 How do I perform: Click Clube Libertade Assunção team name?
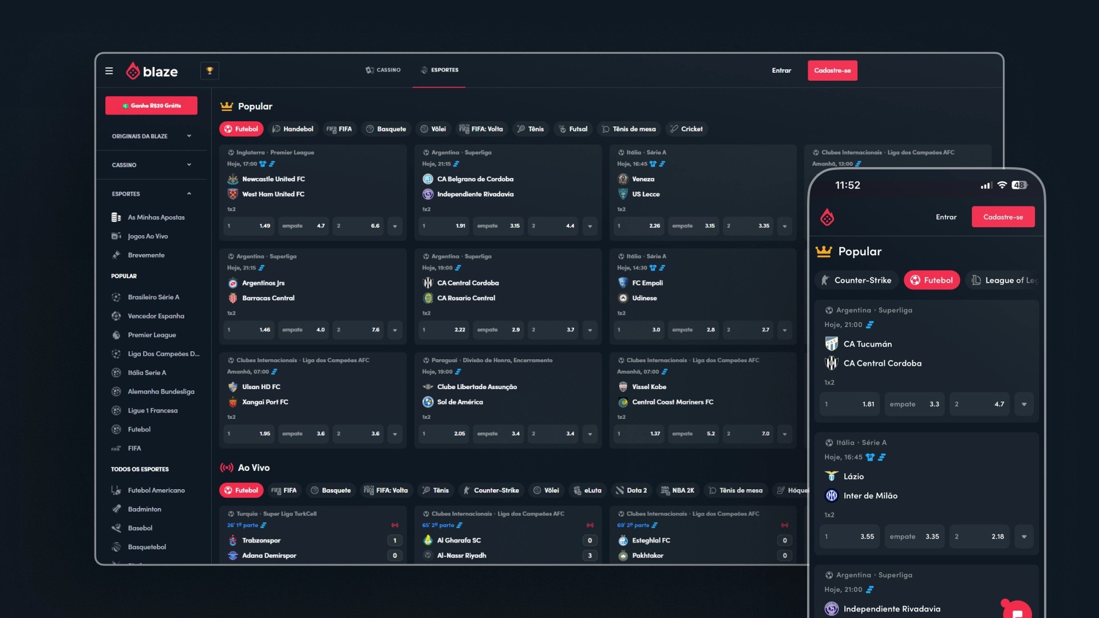point(477,387)
